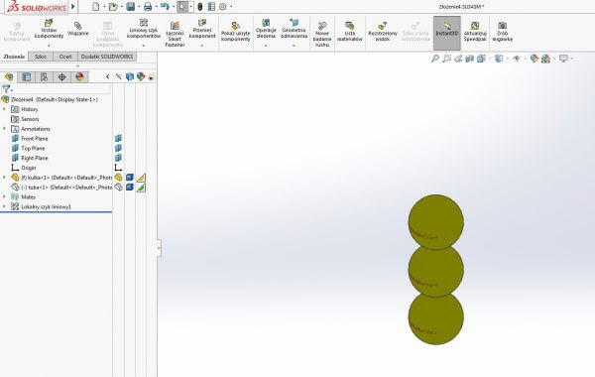The image size is (595, 377).
Task: Select Origin in tree
Action: 24,168
